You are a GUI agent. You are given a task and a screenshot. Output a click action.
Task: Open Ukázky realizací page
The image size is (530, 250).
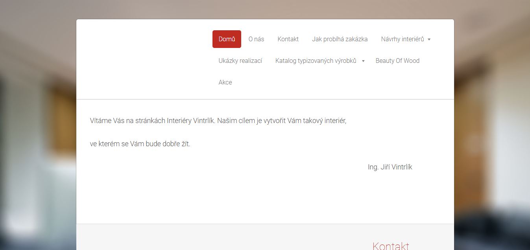click(x=240, y=61)
